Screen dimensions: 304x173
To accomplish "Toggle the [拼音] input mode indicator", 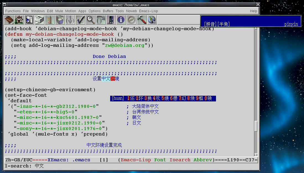I will (210, 24).
